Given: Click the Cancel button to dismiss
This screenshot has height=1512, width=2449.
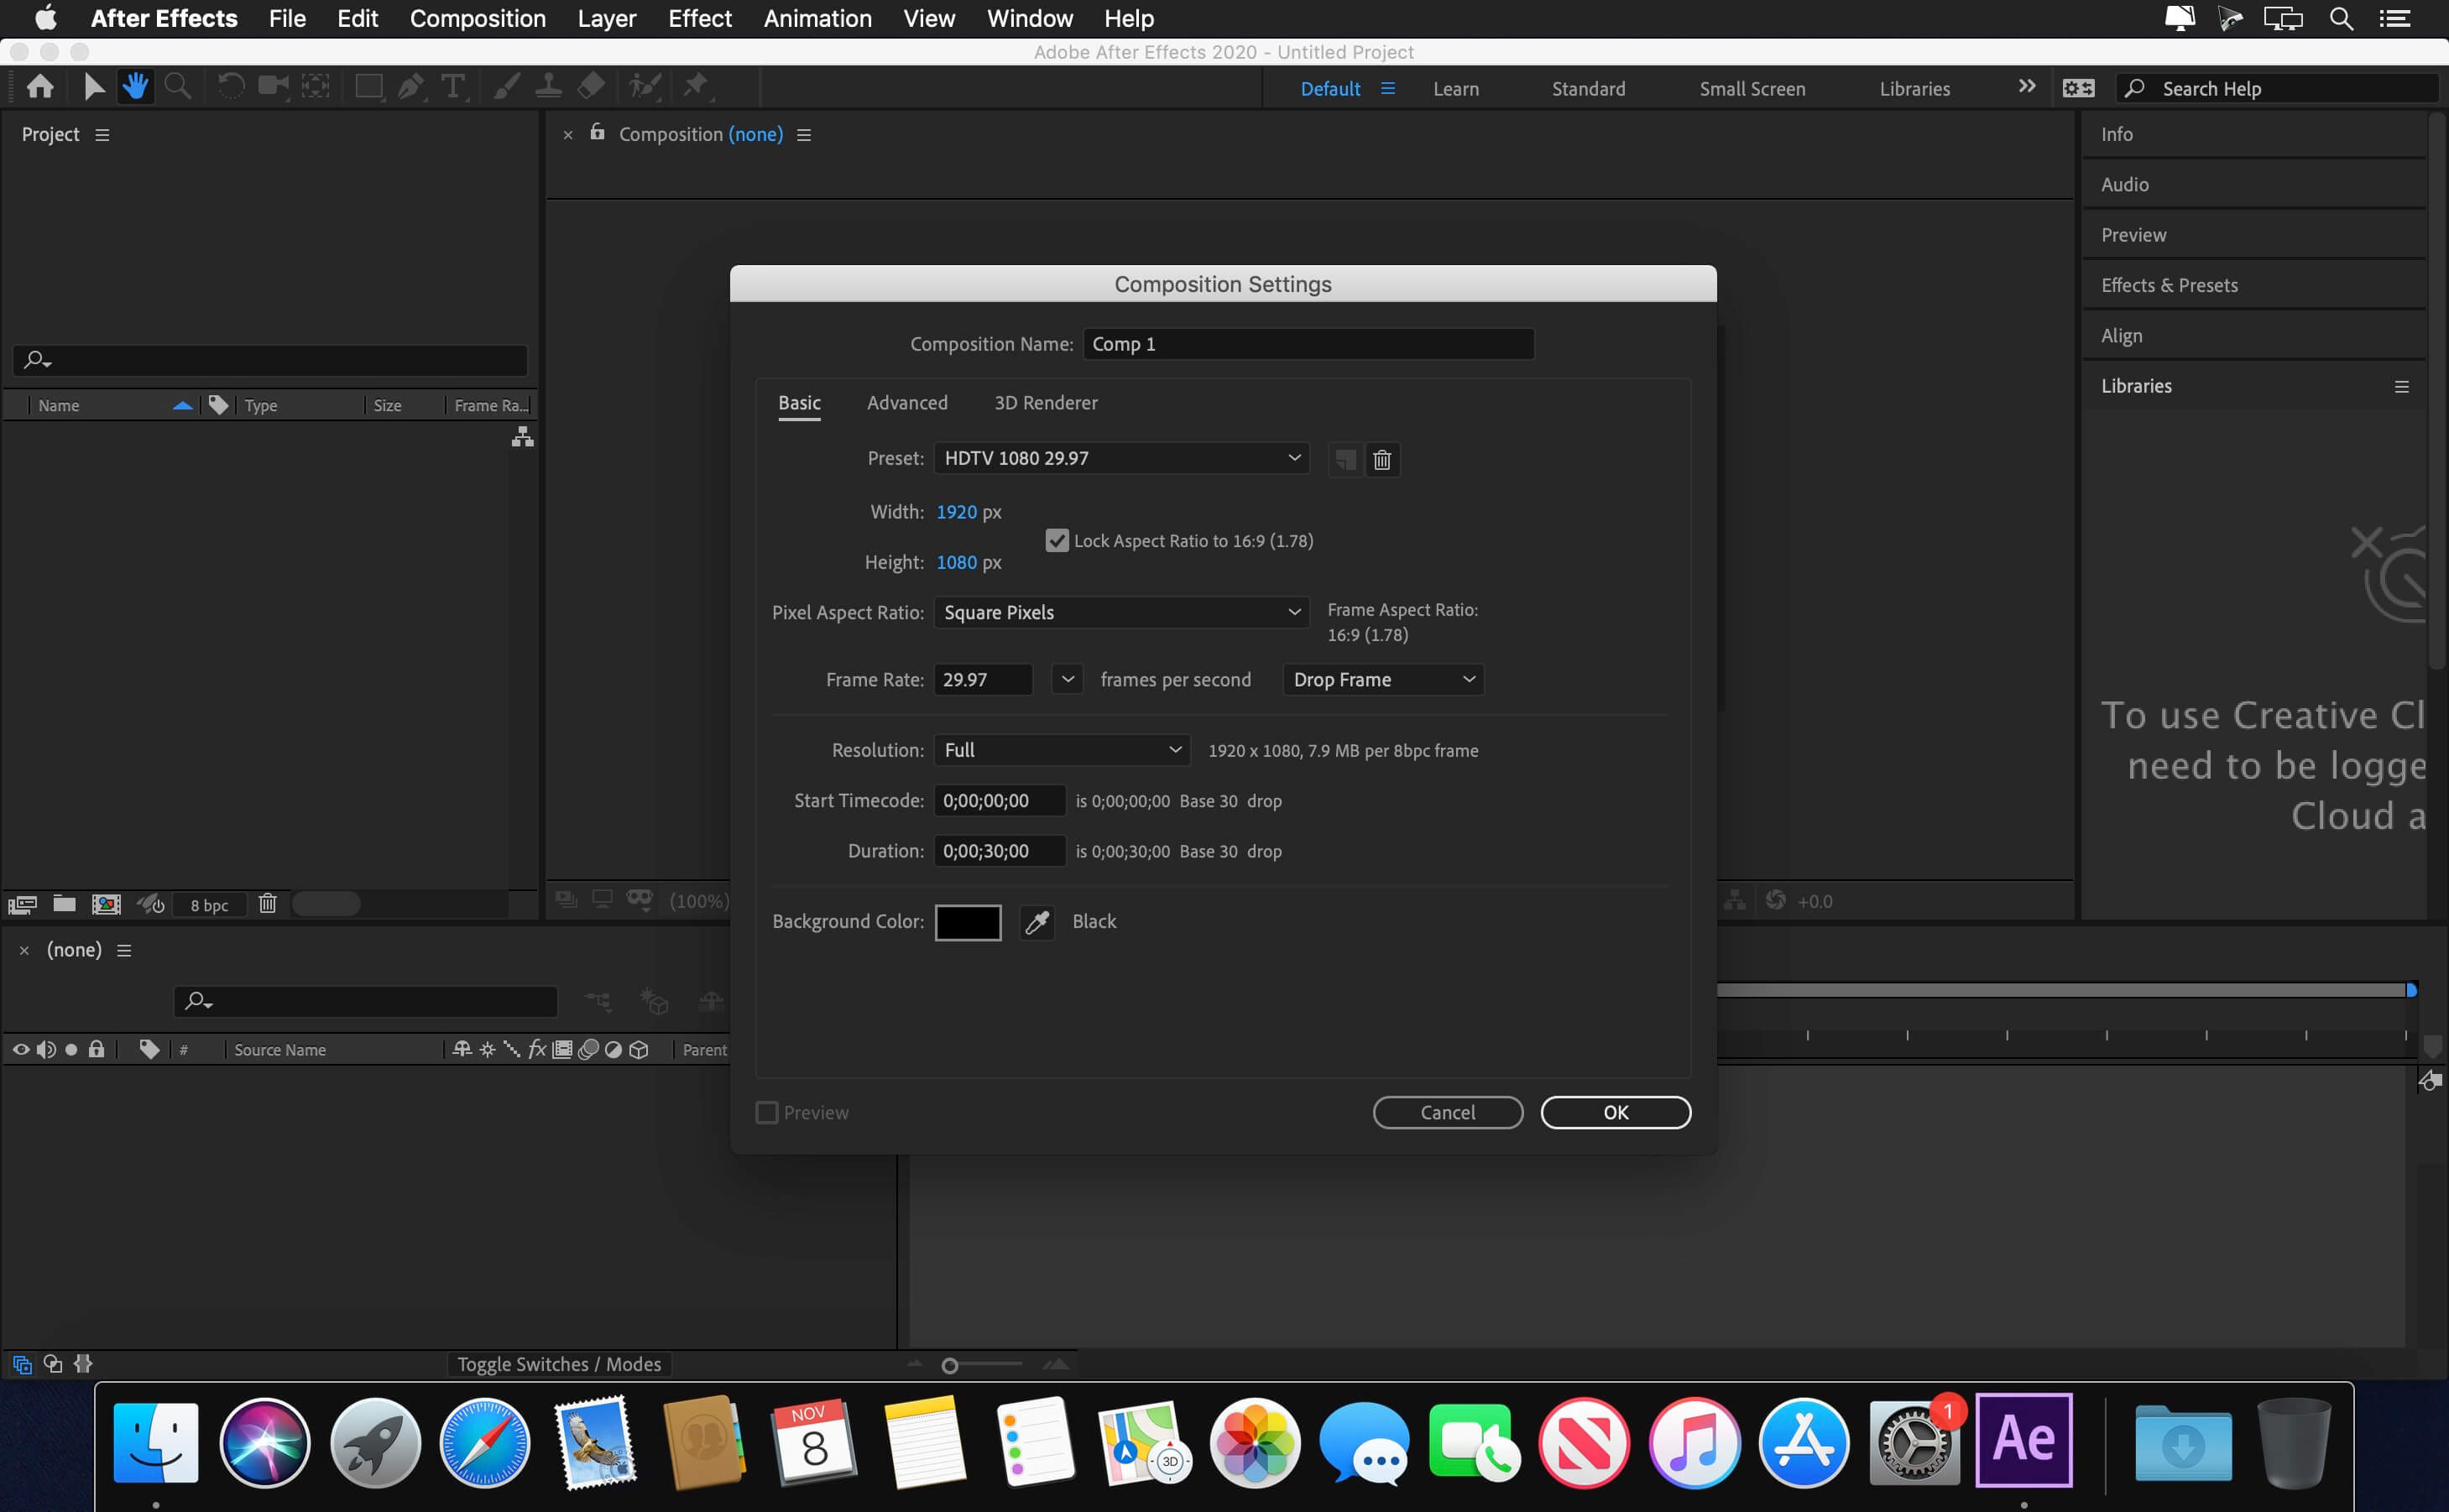Looking at the screenshot, I should click(1447, 1112).
